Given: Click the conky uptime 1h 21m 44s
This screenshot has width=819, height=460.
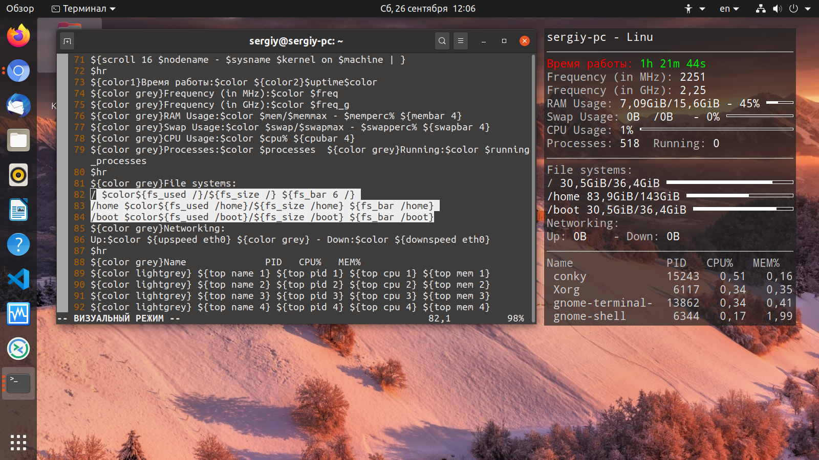Looking at the screenshot, I should pyautogui.click(x=673, y=64).
